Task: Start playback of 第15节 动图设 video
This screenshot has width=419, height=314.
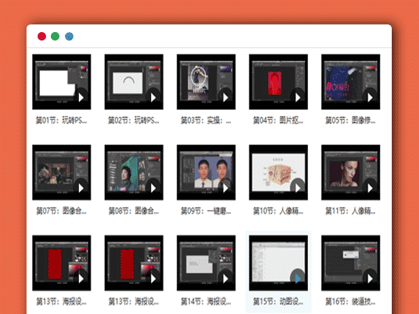Action: [297, 278]
